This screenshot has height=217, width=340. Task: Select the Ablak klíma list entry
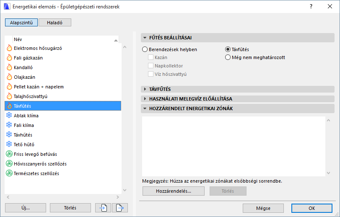(x=63, y=116)
